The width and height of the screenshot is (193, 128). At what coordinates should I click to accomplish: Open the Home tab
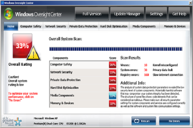pyautogui.click(x=11, y=26)
